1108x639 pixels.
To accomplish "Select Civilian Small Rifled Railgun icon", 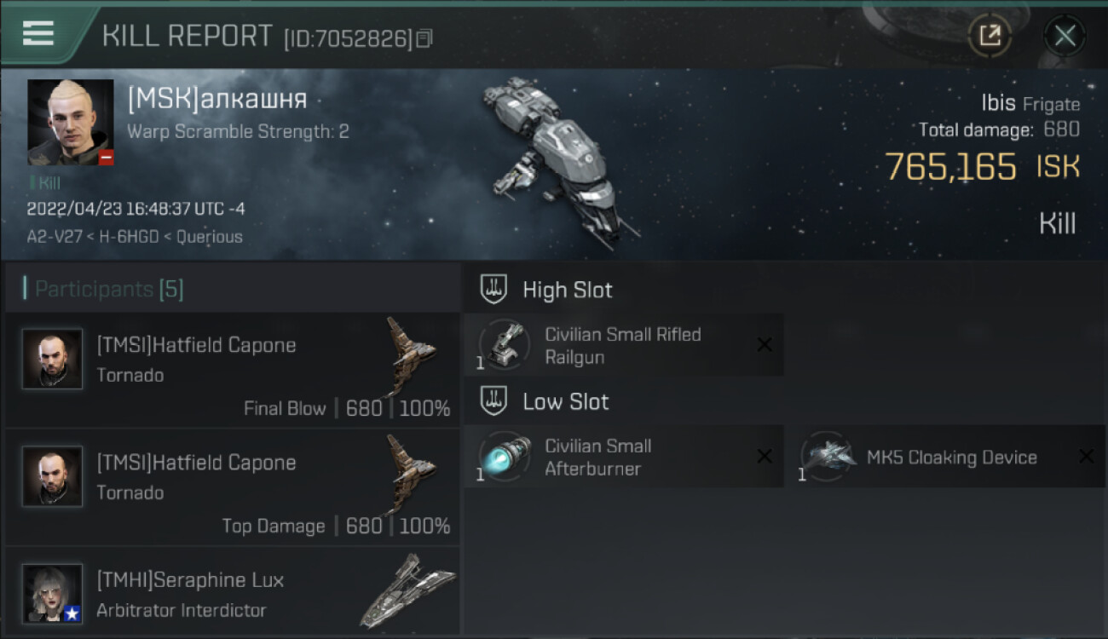I will pos(505,345).
